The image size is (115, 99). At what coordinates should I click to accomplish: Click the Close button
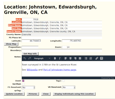pyautogui.click(x=46, y=94)
